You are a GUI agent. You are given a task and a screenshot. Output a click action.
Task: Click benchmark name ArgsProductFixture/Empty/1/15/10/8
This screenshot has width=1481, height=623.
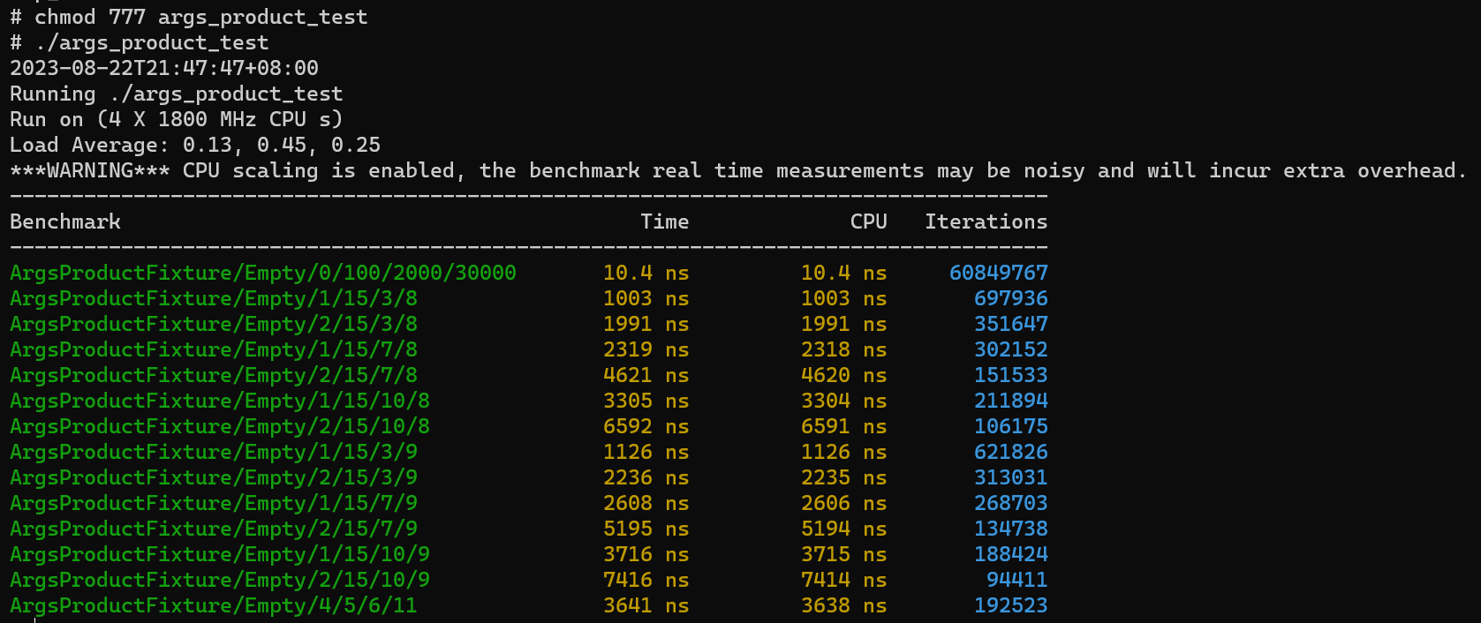coord(220,401)
